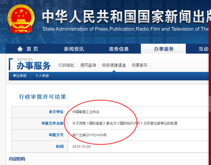Choose 单位申报 in blue bar

20,76
